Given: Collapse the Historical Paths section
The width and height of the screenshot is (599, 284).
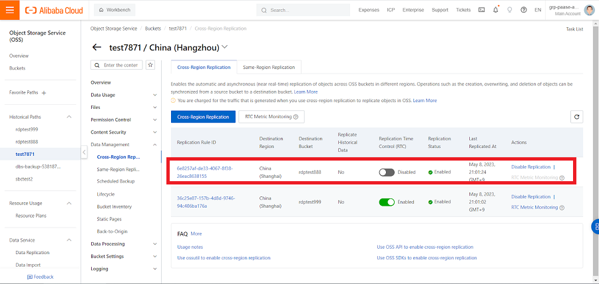Looking at the screenshot, I should tap(69, 117).
